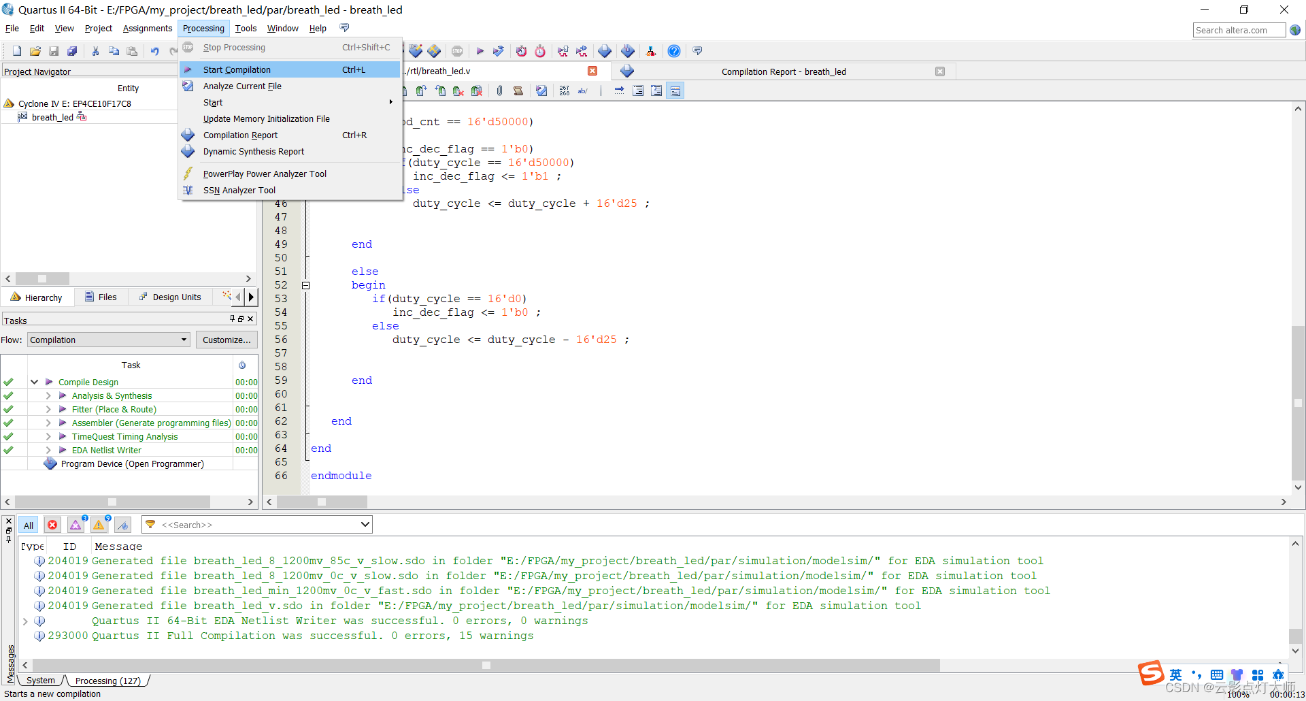This screenshot has width=1306, height=701.
Task: Click the globe icon beside Search altera.com
Action: click(x=1295, y=30)
